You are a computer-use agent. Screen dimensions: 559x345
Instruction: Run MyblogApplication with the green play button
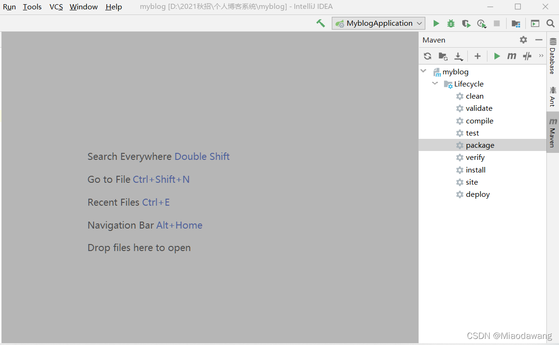coord(436,23)
